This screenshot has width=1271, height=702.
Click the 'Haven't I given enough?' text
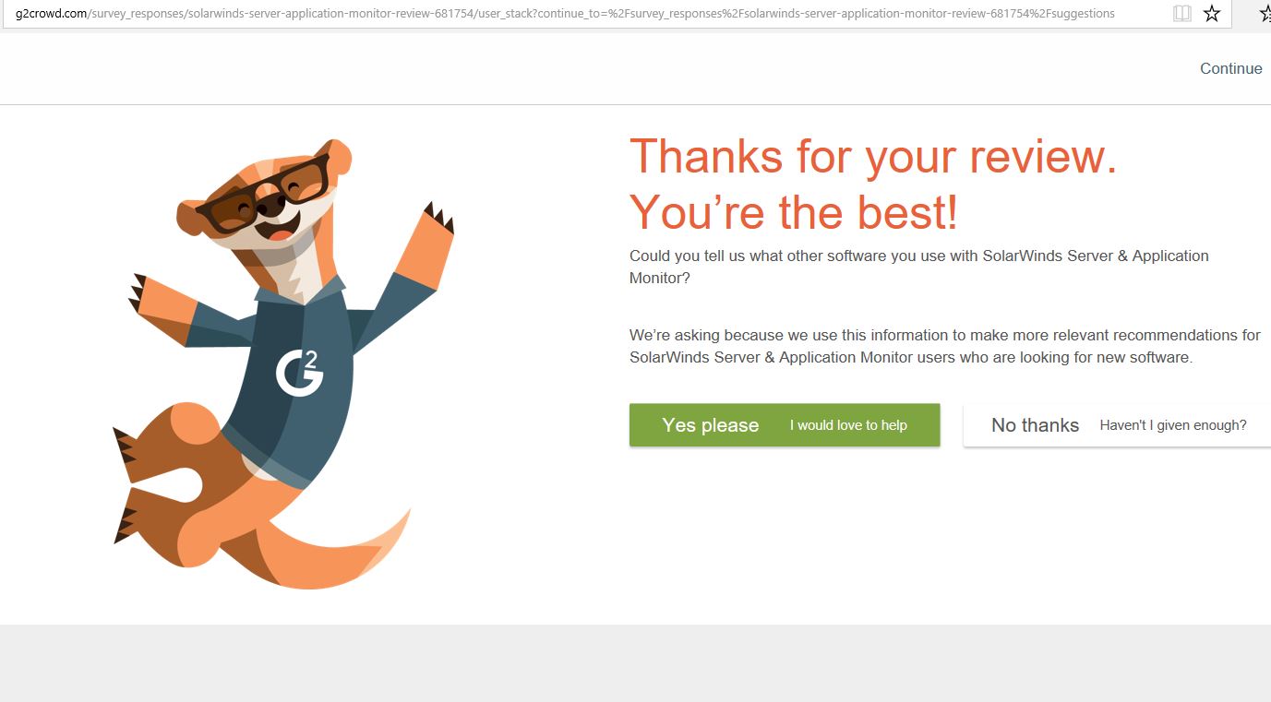coord(1173,425)
